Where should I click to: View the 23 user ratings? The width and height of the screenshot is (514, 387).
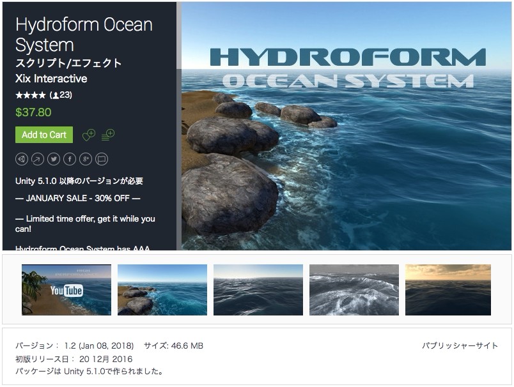(x=61, y=95)
